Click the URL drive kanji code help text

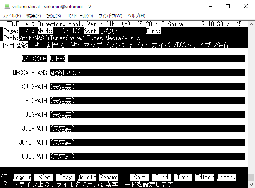click(88, 184)
